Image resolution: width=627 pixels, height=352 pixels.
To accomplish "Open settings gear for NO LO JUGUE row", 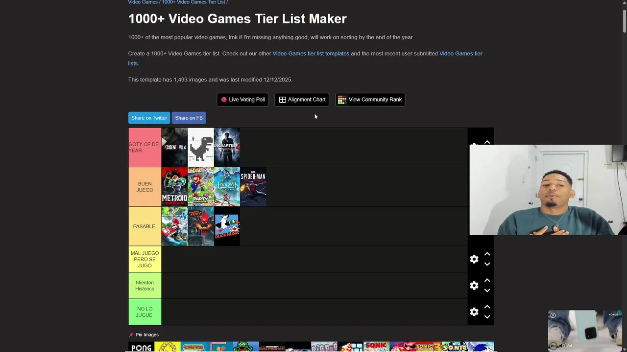I will pos(474,312).
